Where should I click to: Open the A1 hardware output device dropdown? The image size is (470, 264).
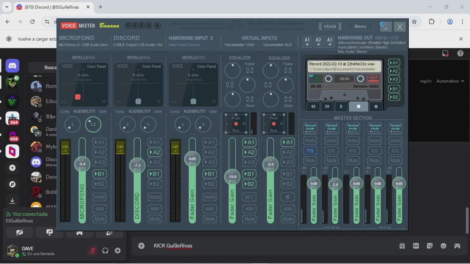tap(307, 41)
